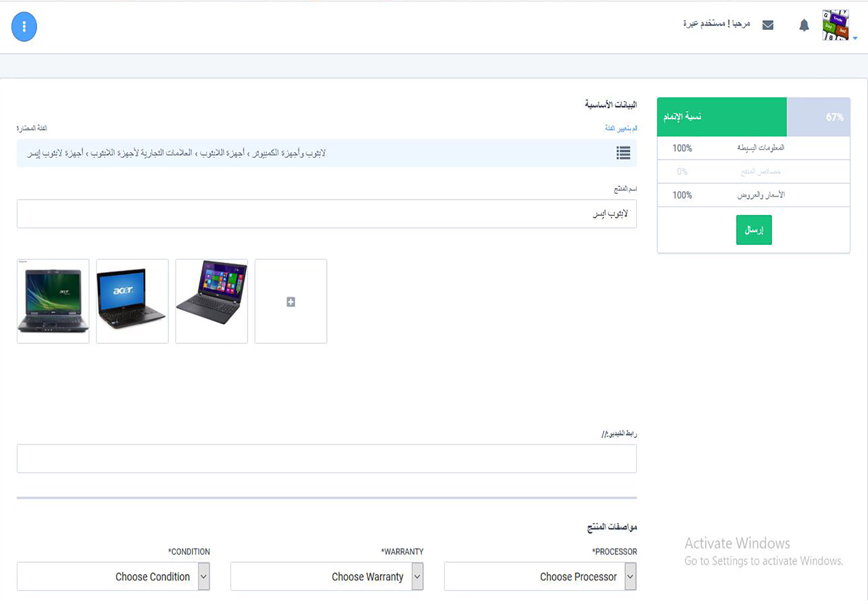Select the blue-screen Acer laptop thumbnail
The image size is (868, 605).
pos(132,301)
